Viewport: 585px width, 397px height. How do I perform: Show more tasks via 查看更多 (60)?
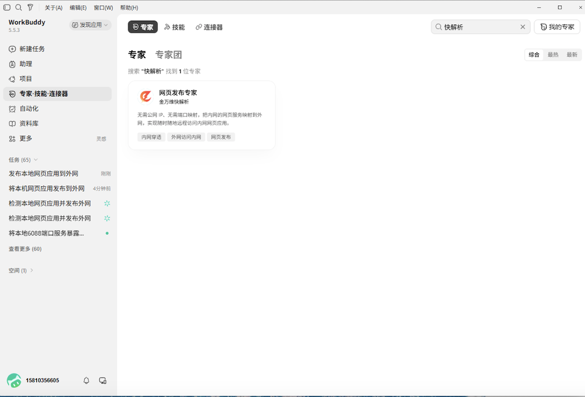pos(25,249)
